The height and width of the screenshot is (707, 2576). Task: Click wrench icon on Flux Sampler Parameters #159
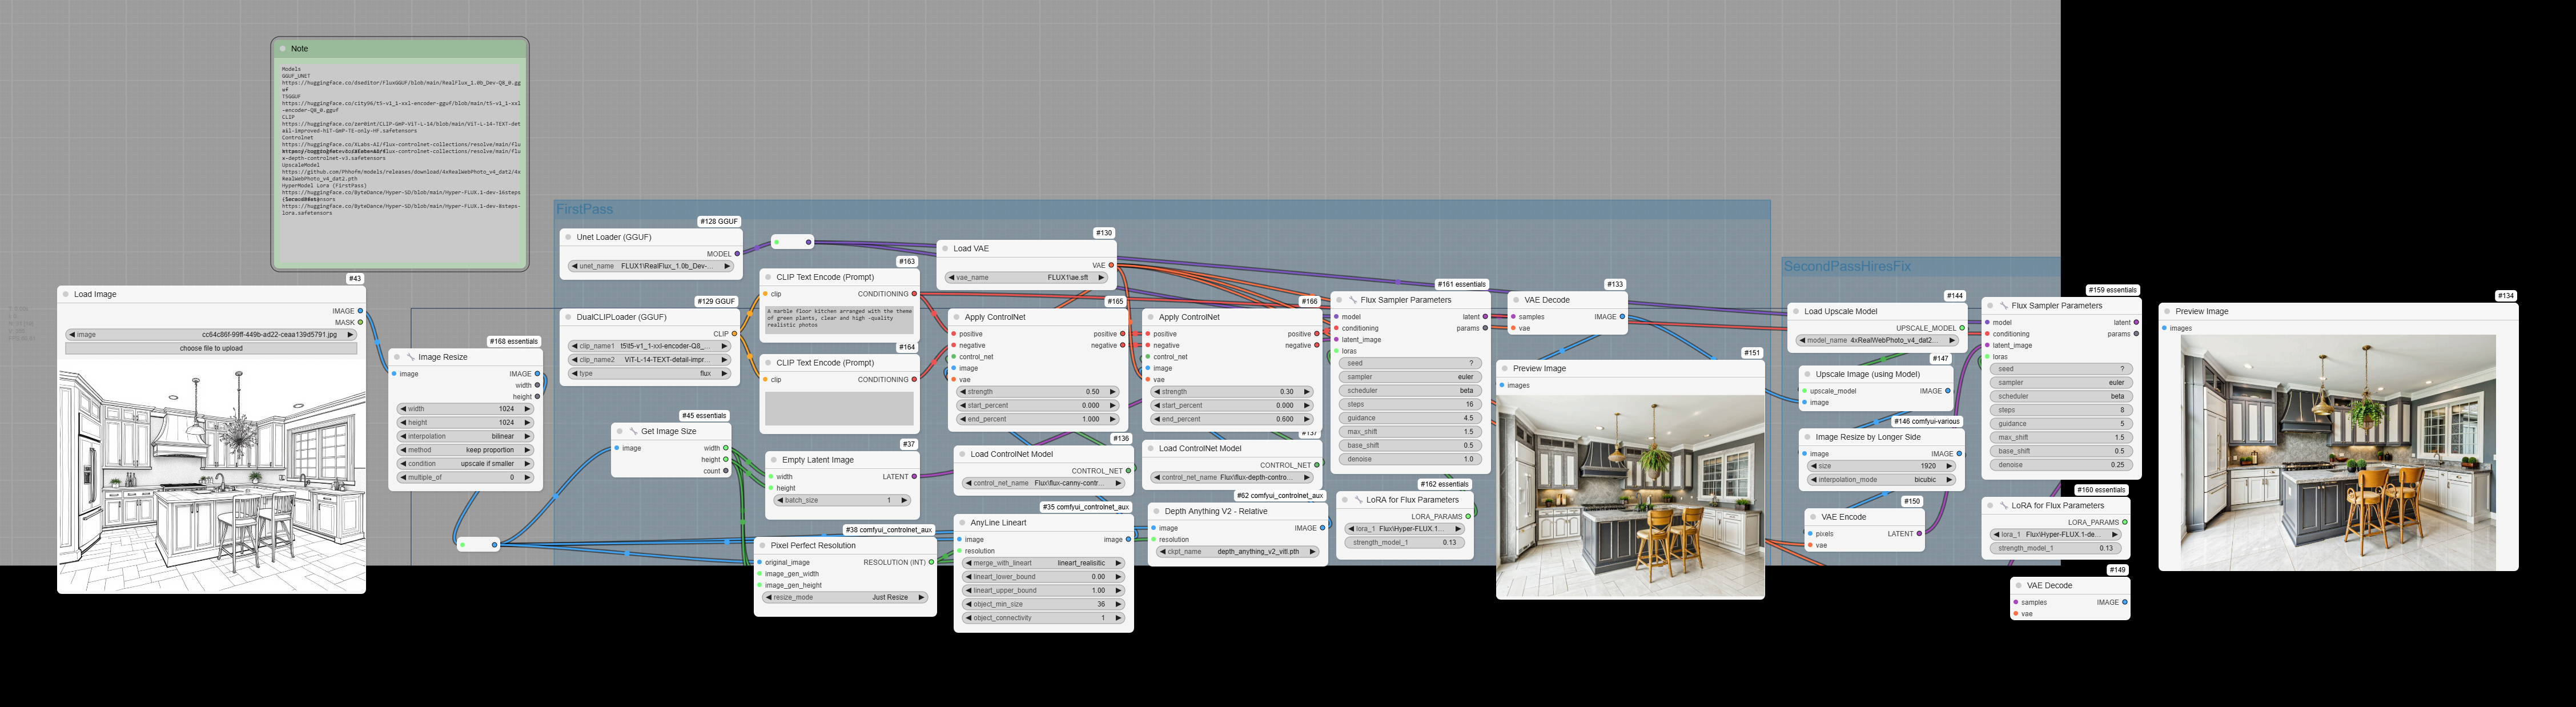point(2003,306)
